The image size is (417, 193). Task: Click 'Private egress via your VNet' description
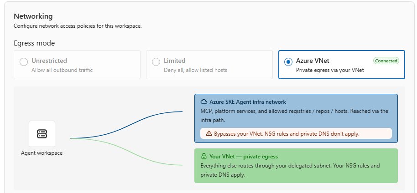(x=330, y=70)
